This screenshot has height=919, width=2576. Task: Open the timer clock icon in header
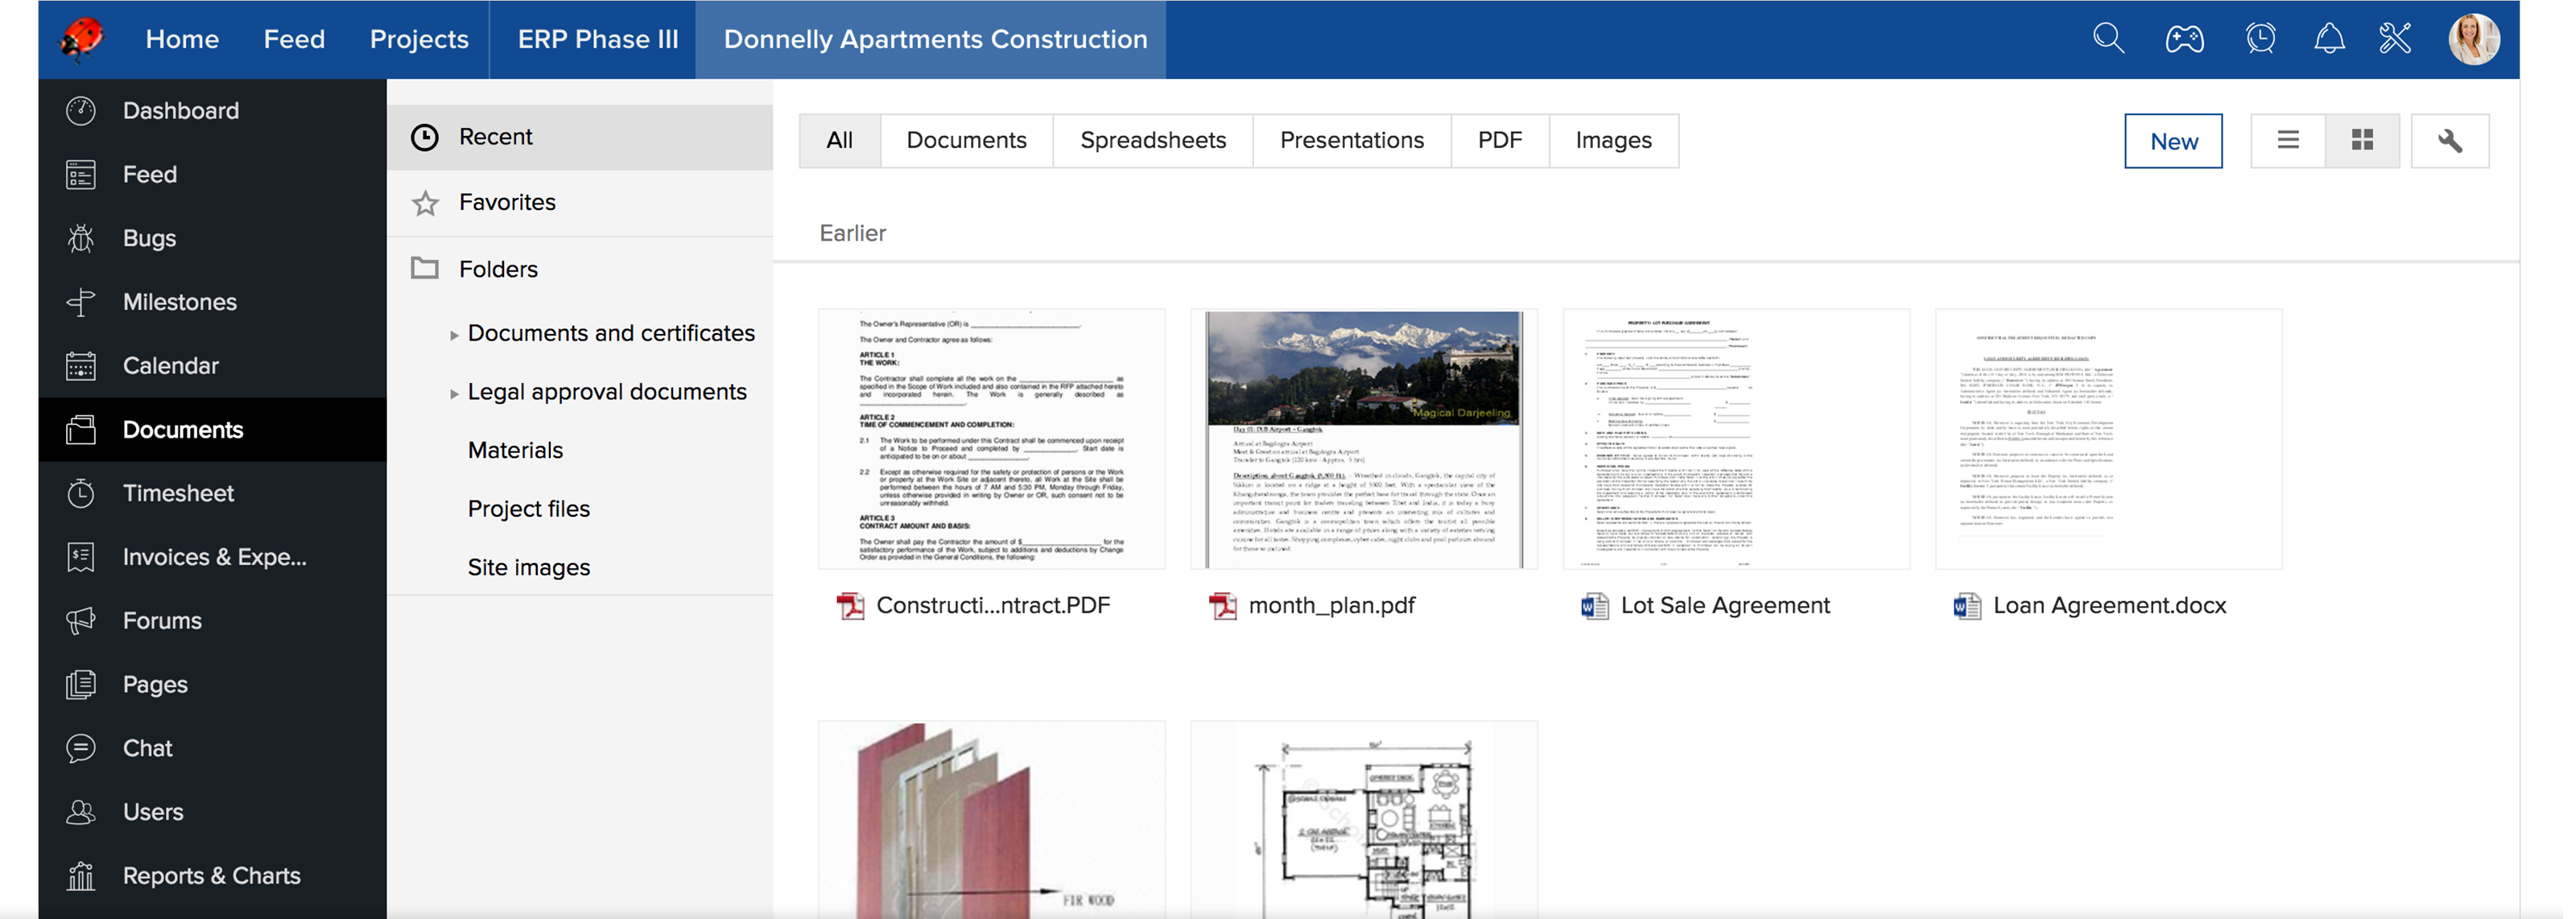[2260, 39]
